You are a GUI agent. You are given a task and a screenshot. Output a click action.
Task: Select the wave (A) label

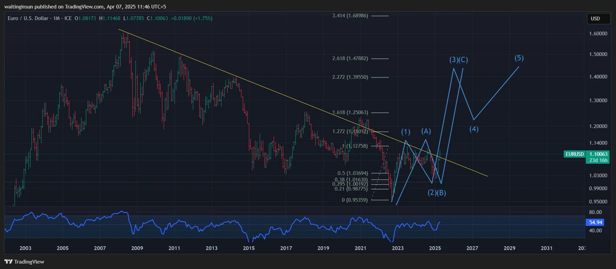[x=426, y=131]
